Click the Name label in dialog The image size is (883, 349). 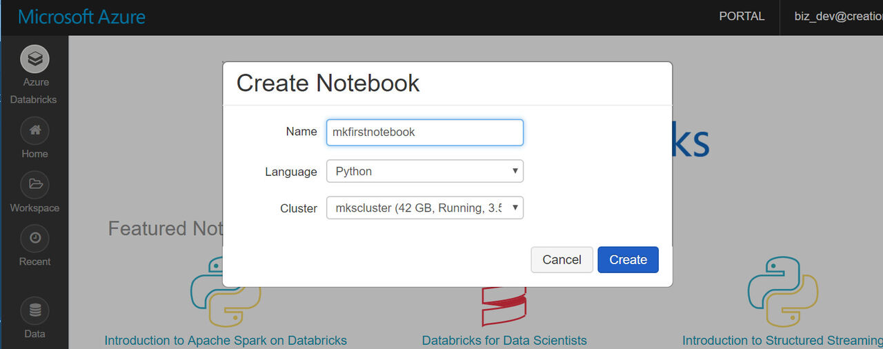pos(301,132)
